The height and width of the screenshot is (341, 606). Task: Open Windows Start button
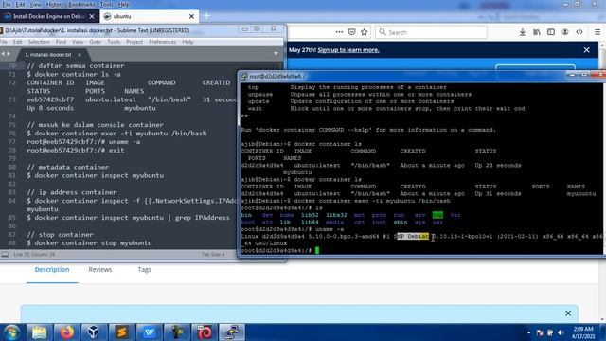[x=12, y=332]
